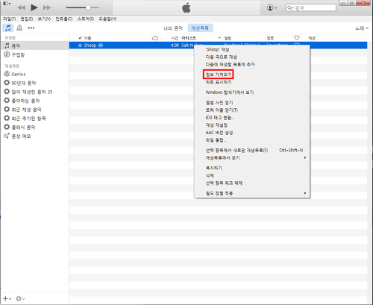Image resolution: width=373 pixels, height=305 pixels.
Task: Open the account menu icon
Action: [272, 7]
